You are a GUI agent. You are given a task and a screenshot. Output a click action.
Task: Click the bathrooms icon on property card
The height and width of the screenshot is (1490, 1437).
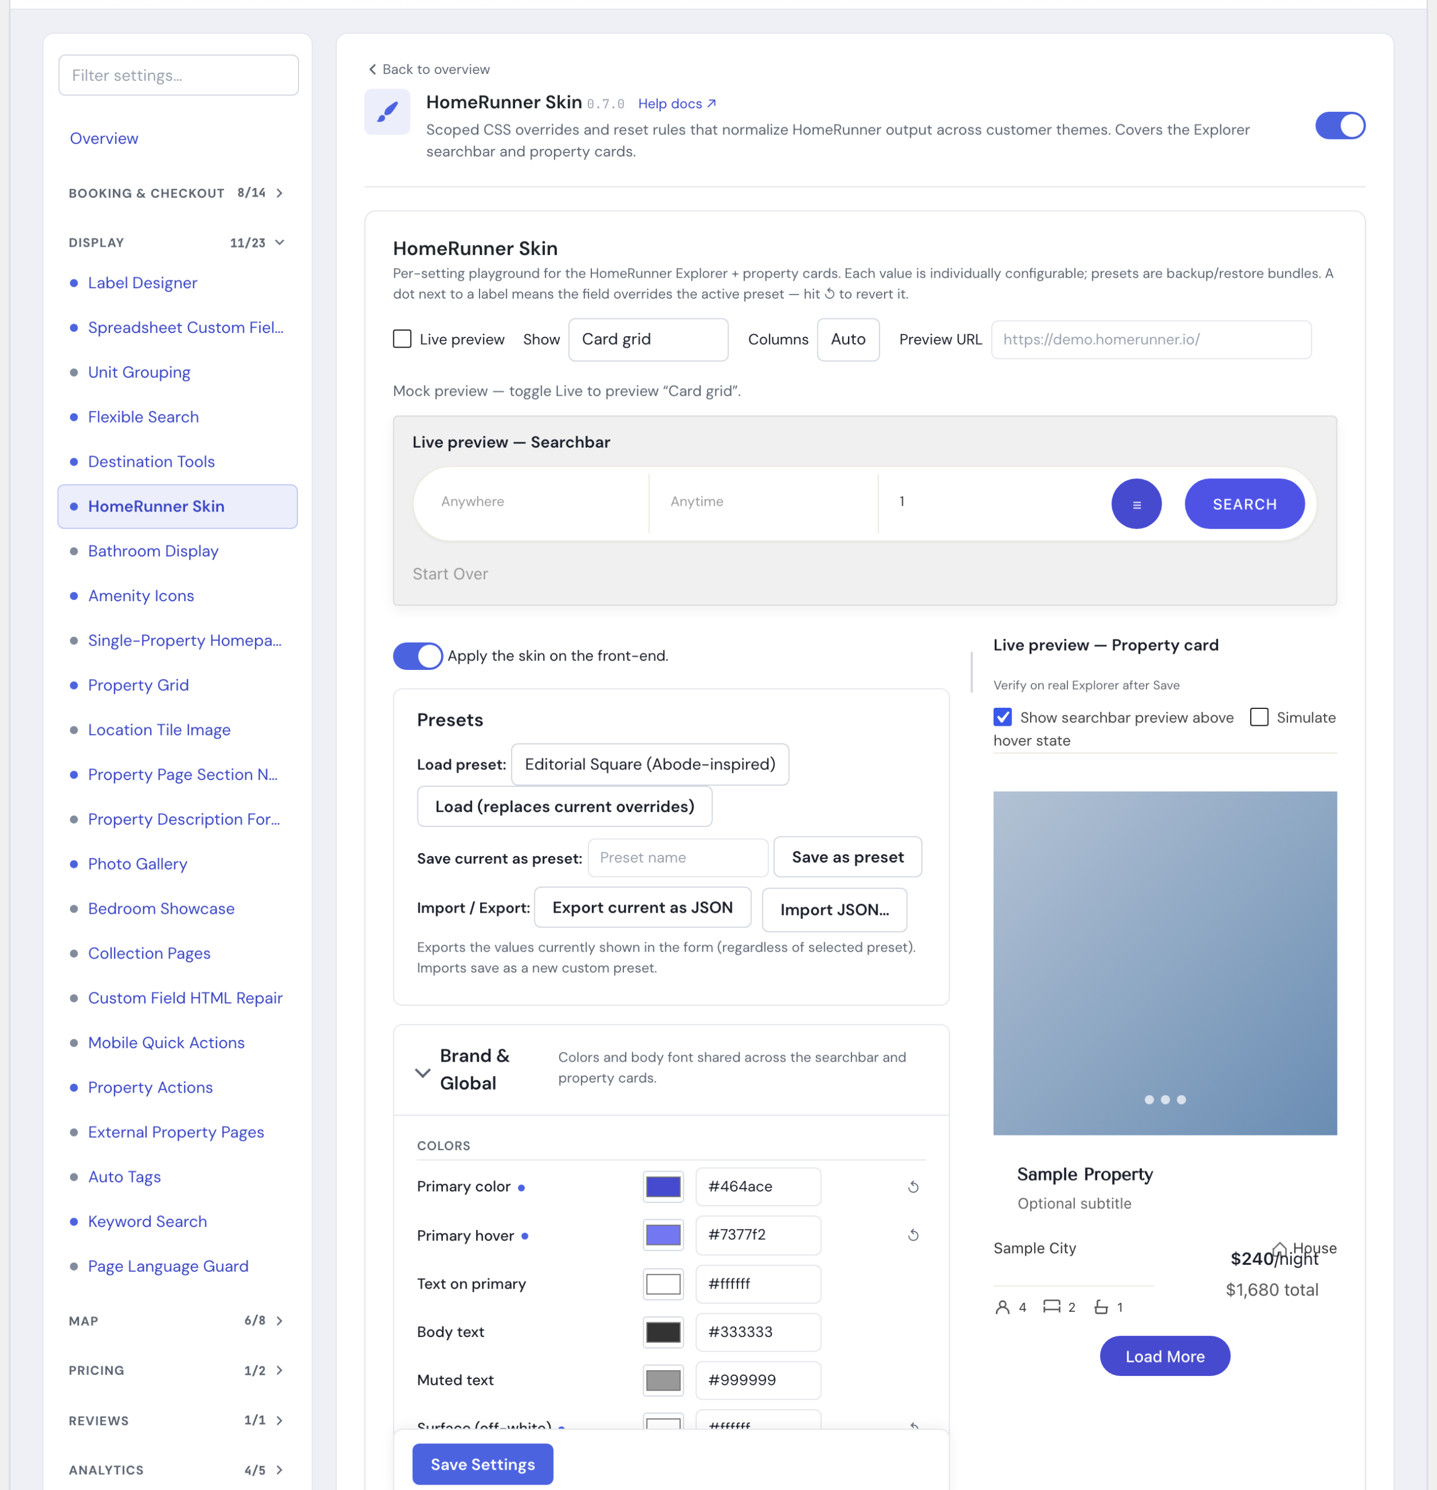click(x=1100, y=1307)
